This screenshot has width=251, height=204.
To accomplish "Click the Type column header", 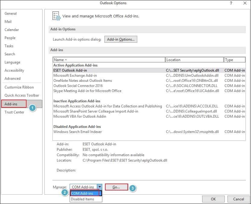I will pos(234,60).
